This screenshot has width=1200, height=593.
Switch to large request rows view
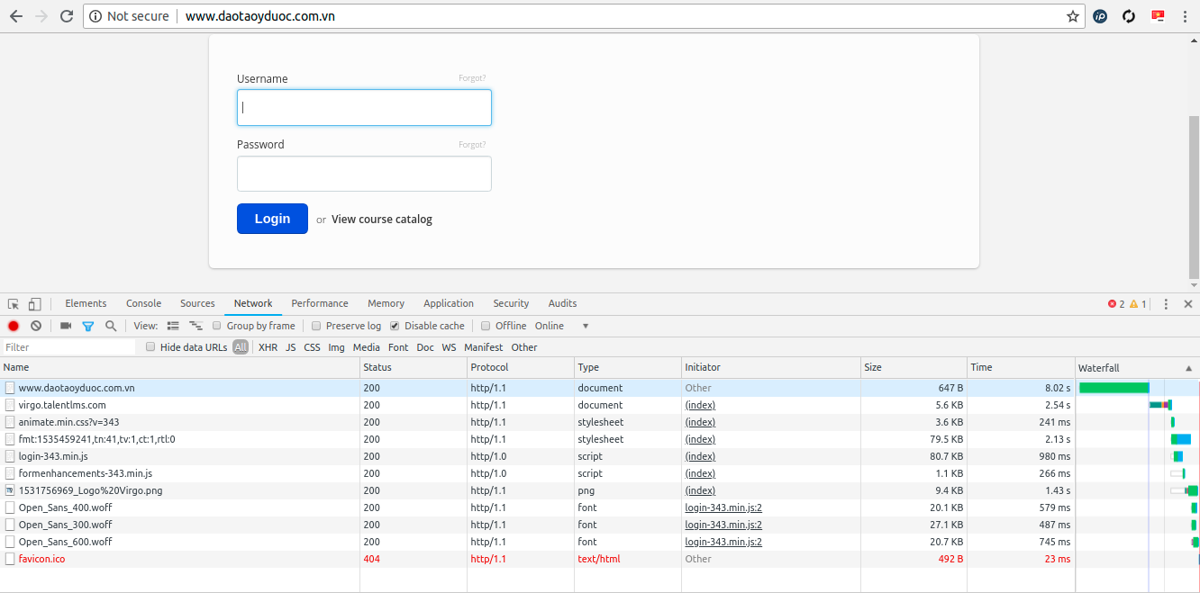pos(174,326)
